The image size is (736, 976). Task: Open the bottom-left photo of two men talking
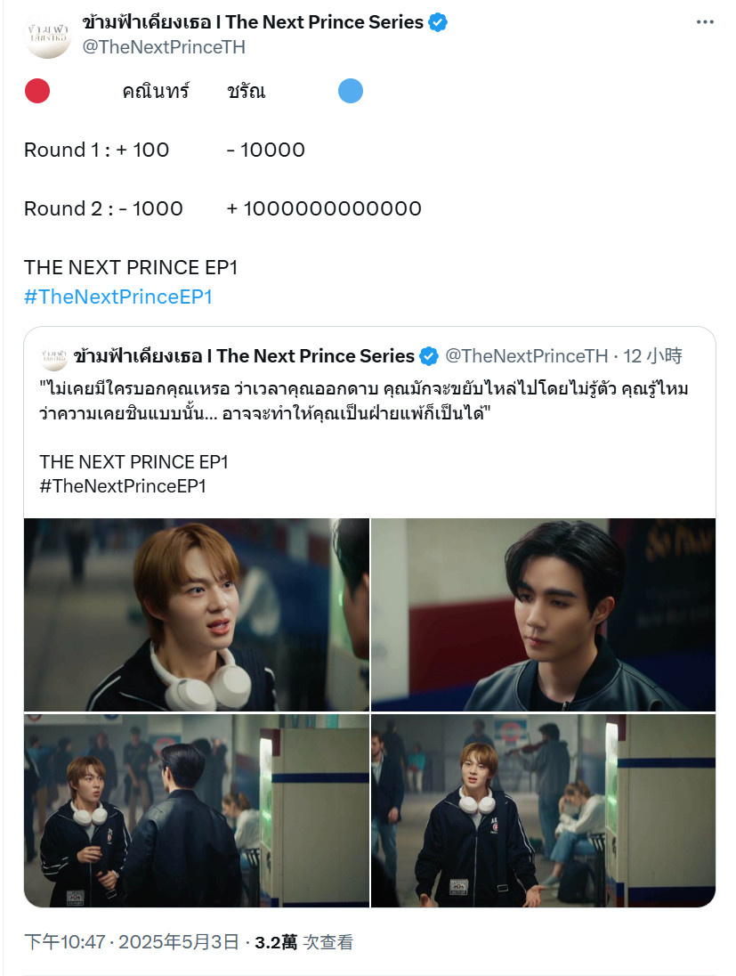(197, 810)
